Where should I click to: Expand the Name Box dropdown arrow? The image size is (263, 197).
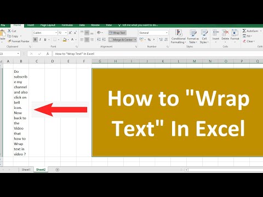click(x=18, y=54)
